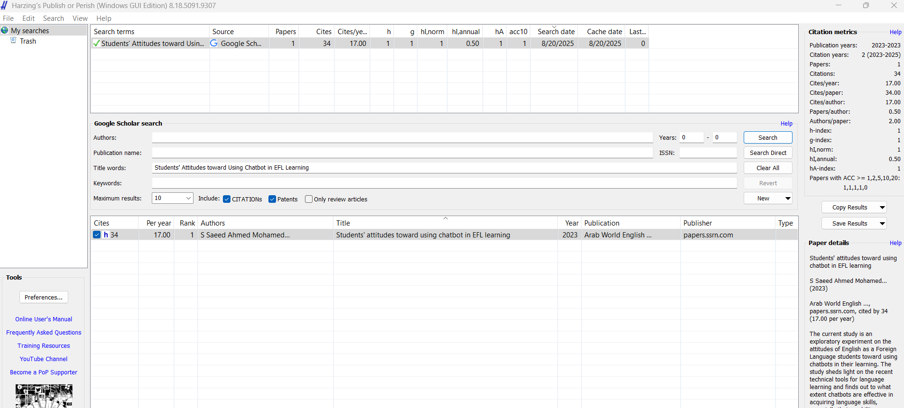This screenshot has width=904, height=408.
Task: Restore down the application window
Action: pyautogui.click(x=866, y=5)
